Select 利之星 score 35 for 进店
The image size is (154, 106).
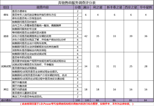point(98,36)
